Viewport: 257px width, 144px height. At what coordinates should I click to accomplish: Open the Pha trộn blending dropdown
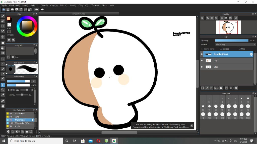235,44
